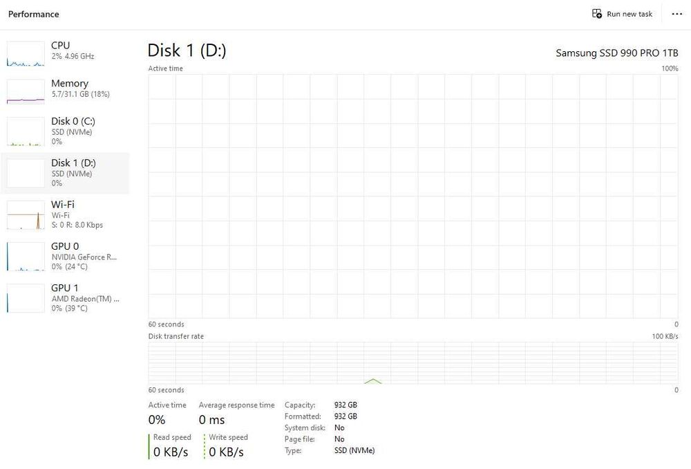The width and height of the screenshot is (691, 469).
Task: Click the 0% (24 °C) GPU 0 reading
Action: click(70, 266)
